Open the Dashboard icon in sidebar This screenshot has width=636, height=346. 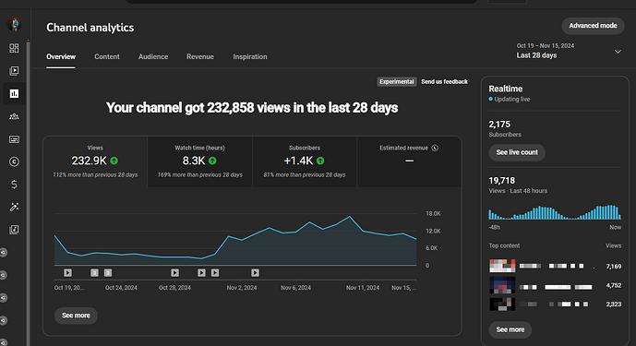pos(14,48)
